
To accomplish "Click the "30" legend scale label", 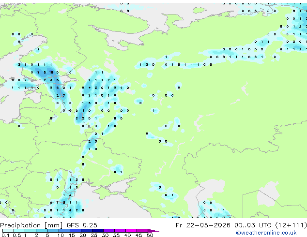I will (105, 235).
